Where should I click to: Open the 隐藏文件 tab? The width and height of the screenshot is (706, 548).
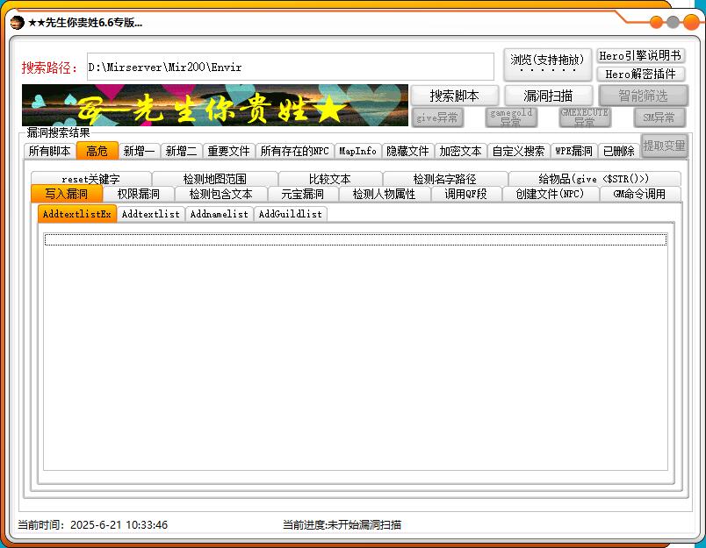tap(408, 151)
